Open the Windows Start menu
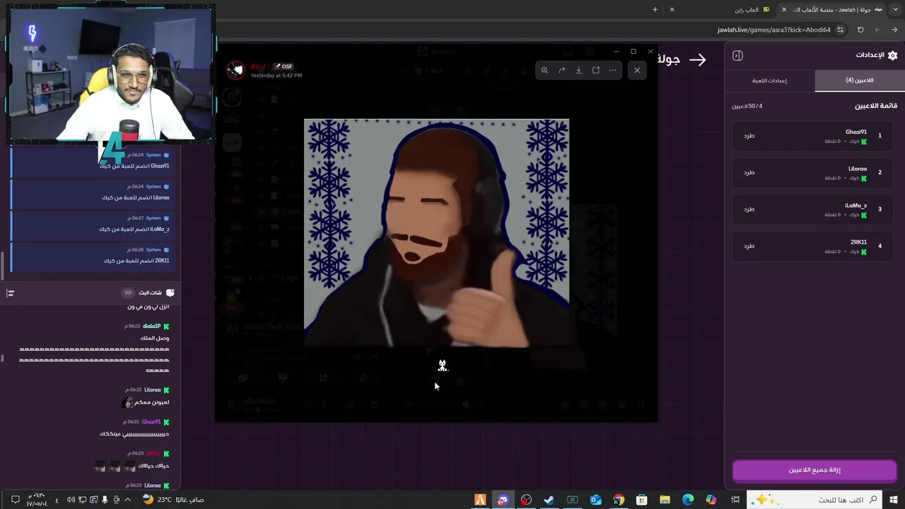Image resolution: width=905 pixels, height=509 pixels. click(x=894, y=500)
